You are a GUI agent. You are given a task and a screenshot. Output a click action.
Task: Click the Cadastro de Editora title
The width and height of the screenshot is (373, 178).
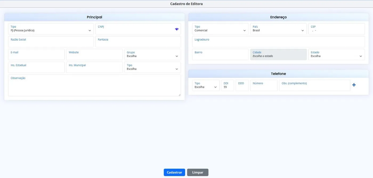click(186, 4)
